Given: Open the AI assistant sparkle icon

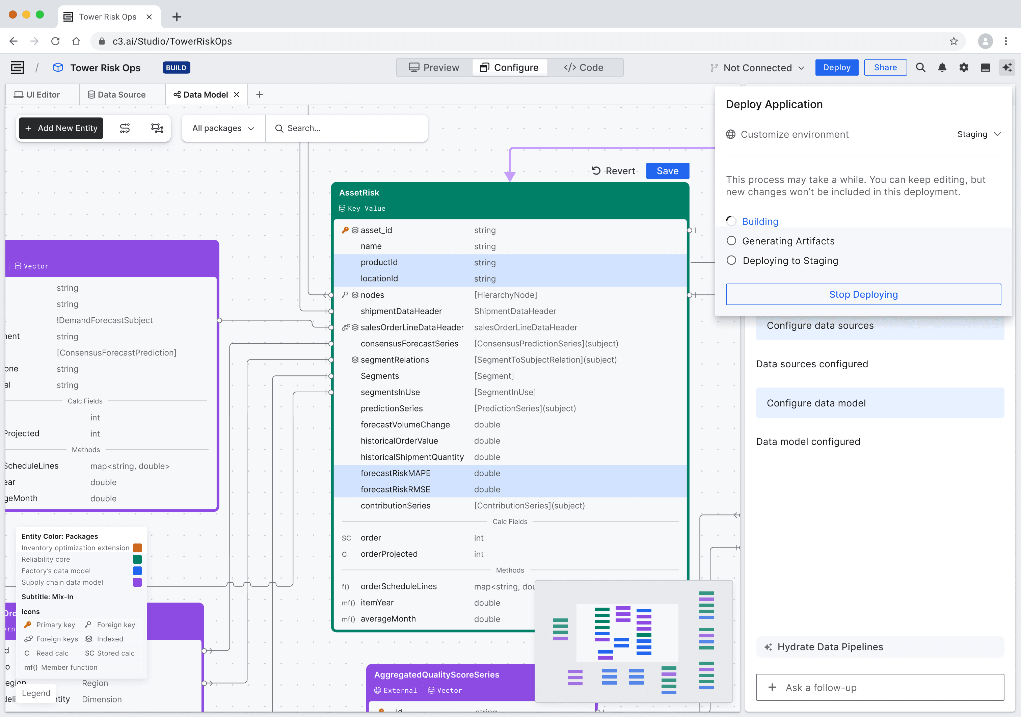Looking at the screenshot, I should 1007,67.
